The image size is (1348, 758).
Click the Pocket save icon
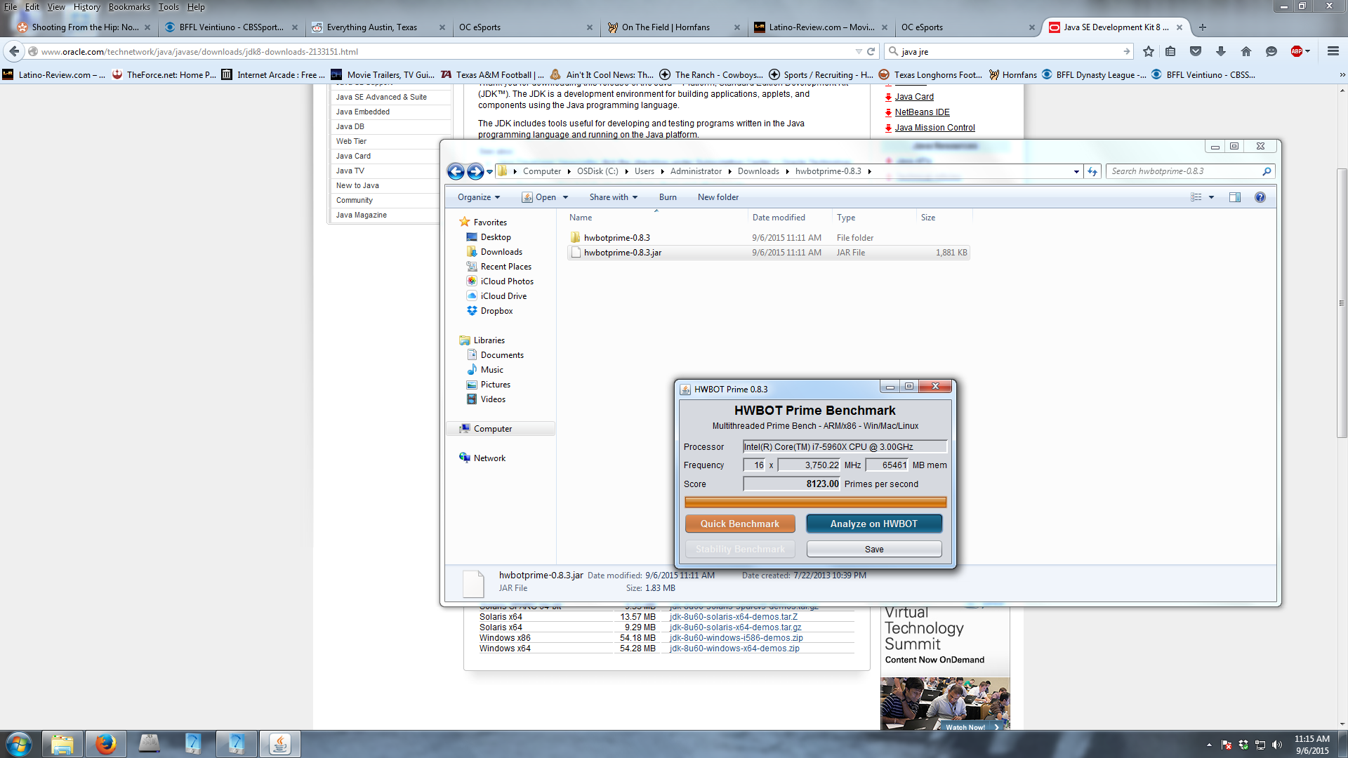tap(1196, 51)
